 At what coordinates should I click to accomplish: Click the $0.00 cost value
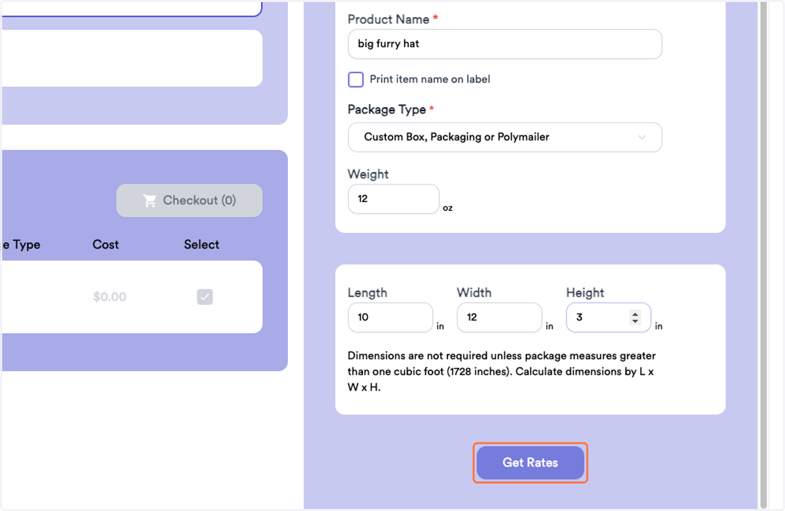pyautogui.click(x=109, y=297)
